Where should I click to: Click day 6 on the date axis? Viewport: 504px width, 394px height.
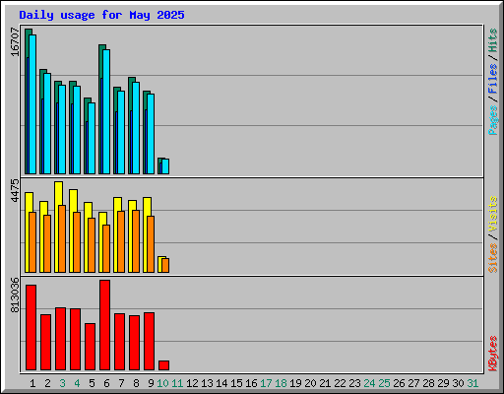(x=106, y=383)
